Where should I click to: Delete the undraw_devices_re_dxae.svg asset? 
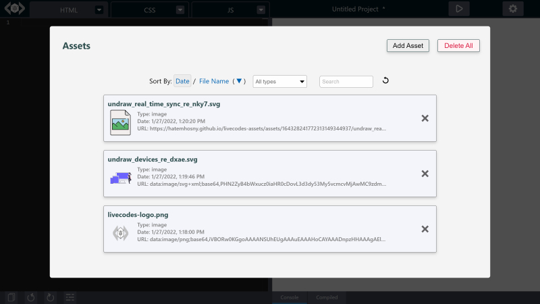[425, 174]
